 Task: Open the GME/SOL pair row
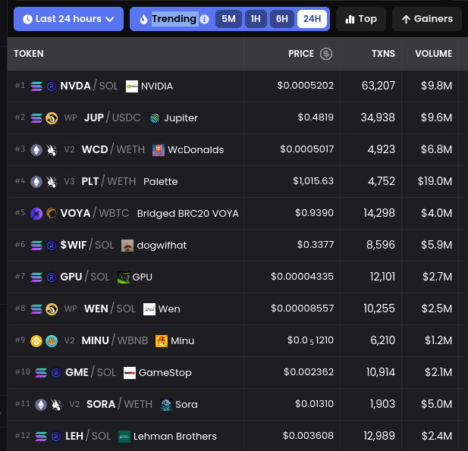point(237,373)
